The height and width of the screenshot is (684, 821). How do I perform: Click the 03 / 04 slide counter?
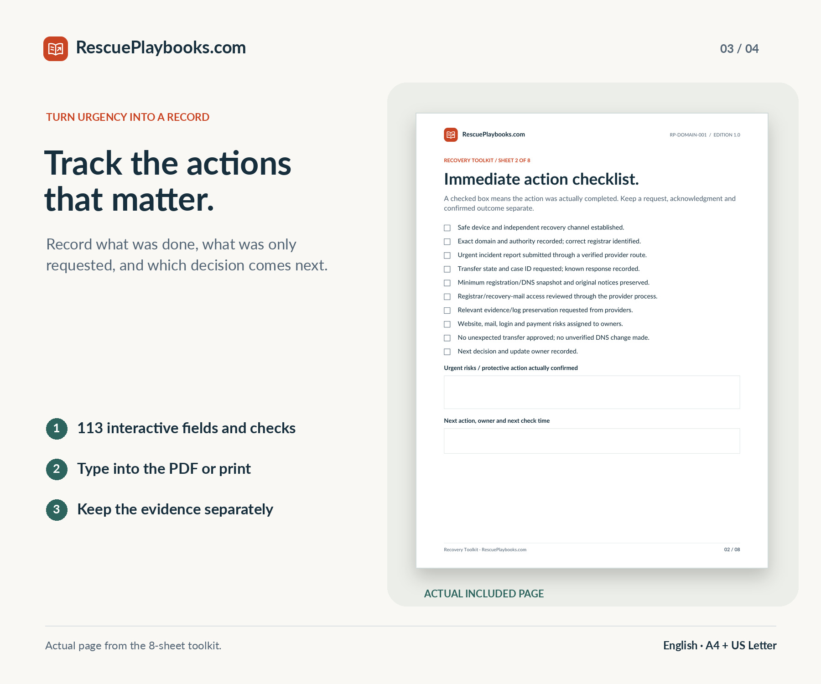[739, 49]
